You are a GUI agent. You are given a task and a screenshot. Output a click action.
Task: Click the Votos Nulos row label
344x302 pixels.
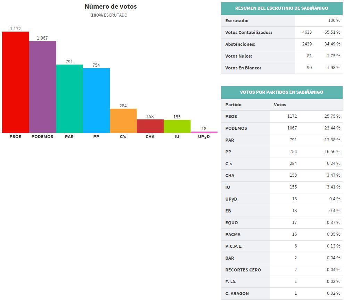pos(238,56)
